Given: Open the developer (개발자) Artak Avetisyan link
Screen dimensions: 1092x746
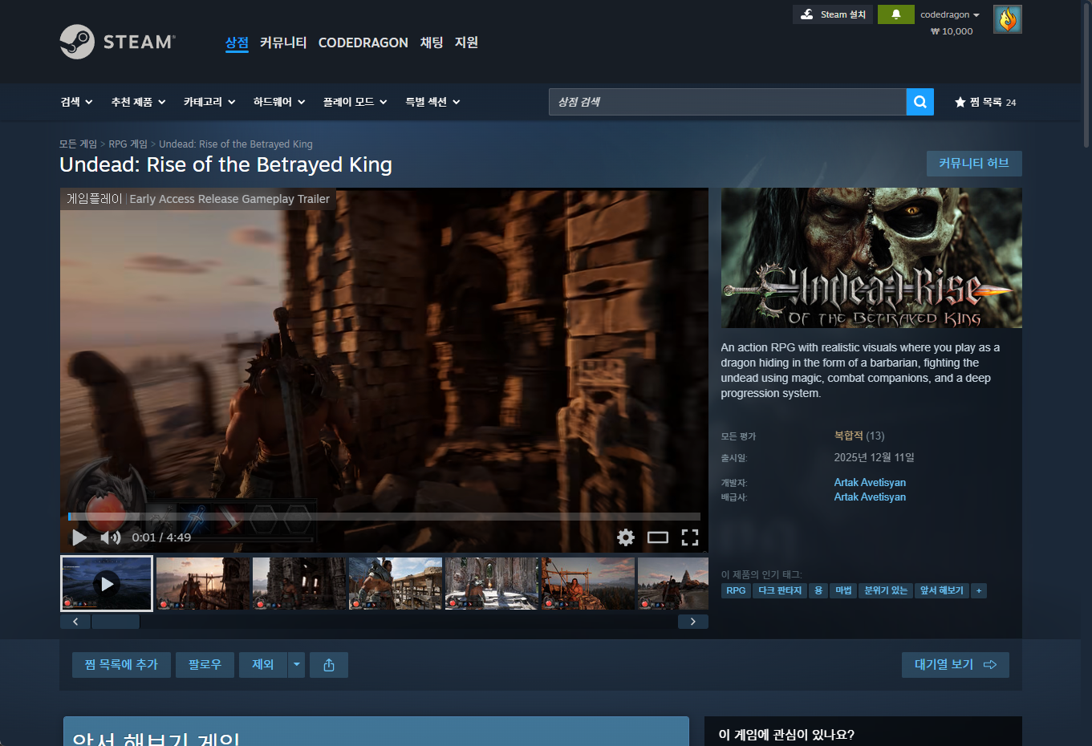Looking at the screenshot, I should [870, 482].
